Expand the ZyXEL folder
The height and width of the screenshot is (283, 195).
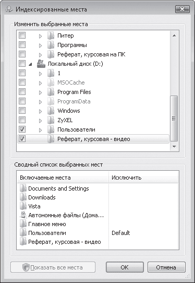(40, 121)
